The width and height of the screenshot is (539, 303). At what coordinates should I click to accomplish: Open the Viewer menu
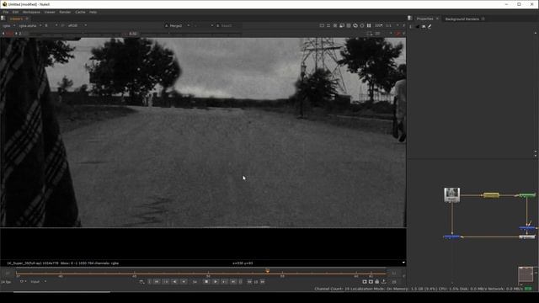[x=50, y=12]
